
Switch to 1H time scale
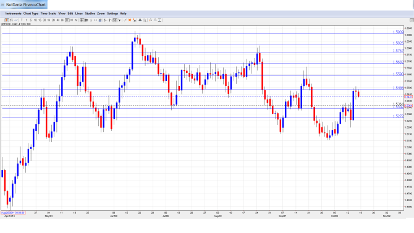point(49,20)
